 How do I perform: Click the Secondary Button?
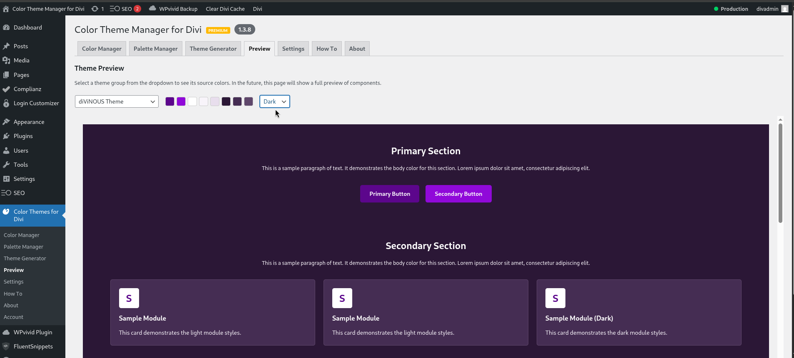coord(458,194)
